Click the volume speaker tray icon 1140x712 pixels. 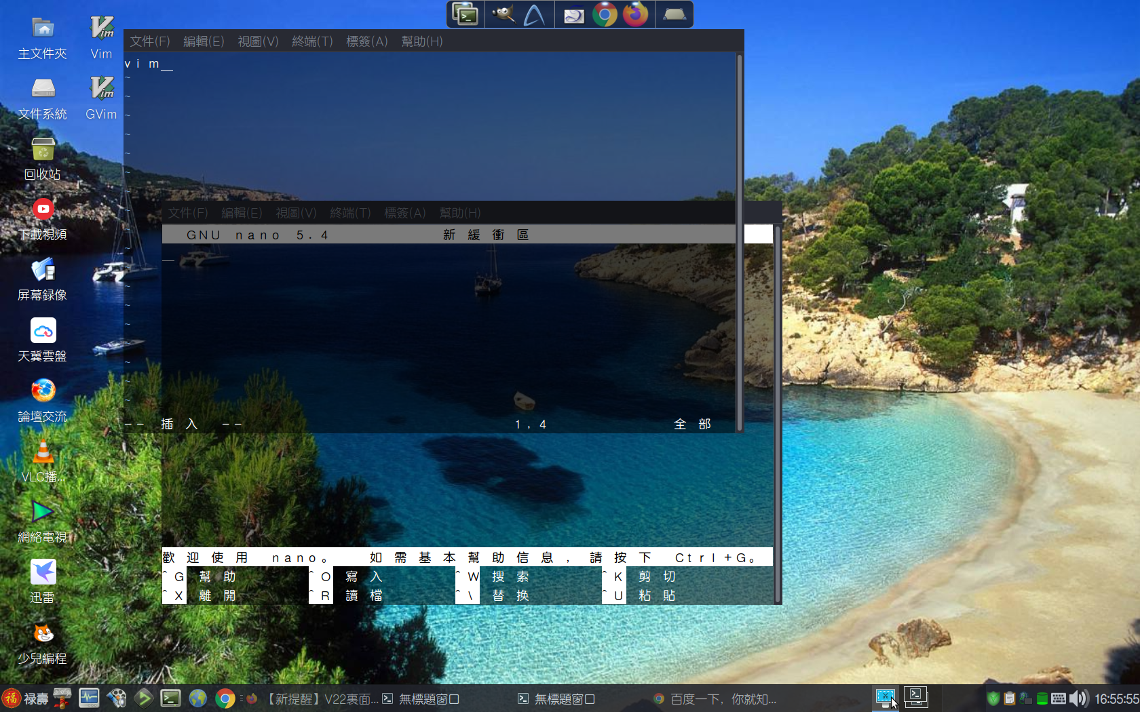coord(1077,698)
